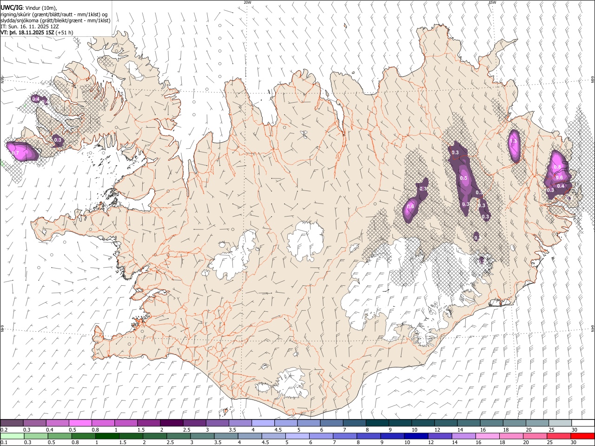Select the bright pink upper swatch between 0.5 and 0.8
This screenshot has width=595, height=446.
[x=80, y=423]
